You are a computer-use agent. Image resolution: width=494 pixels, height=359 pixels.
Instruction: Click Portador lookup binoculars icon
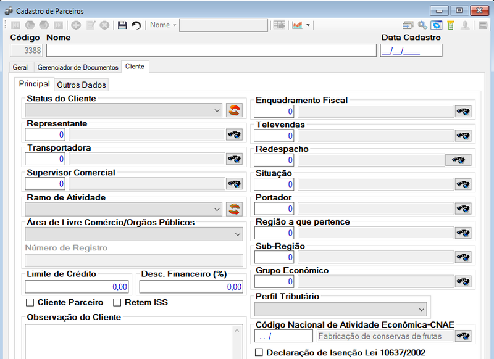pos(463,208)
